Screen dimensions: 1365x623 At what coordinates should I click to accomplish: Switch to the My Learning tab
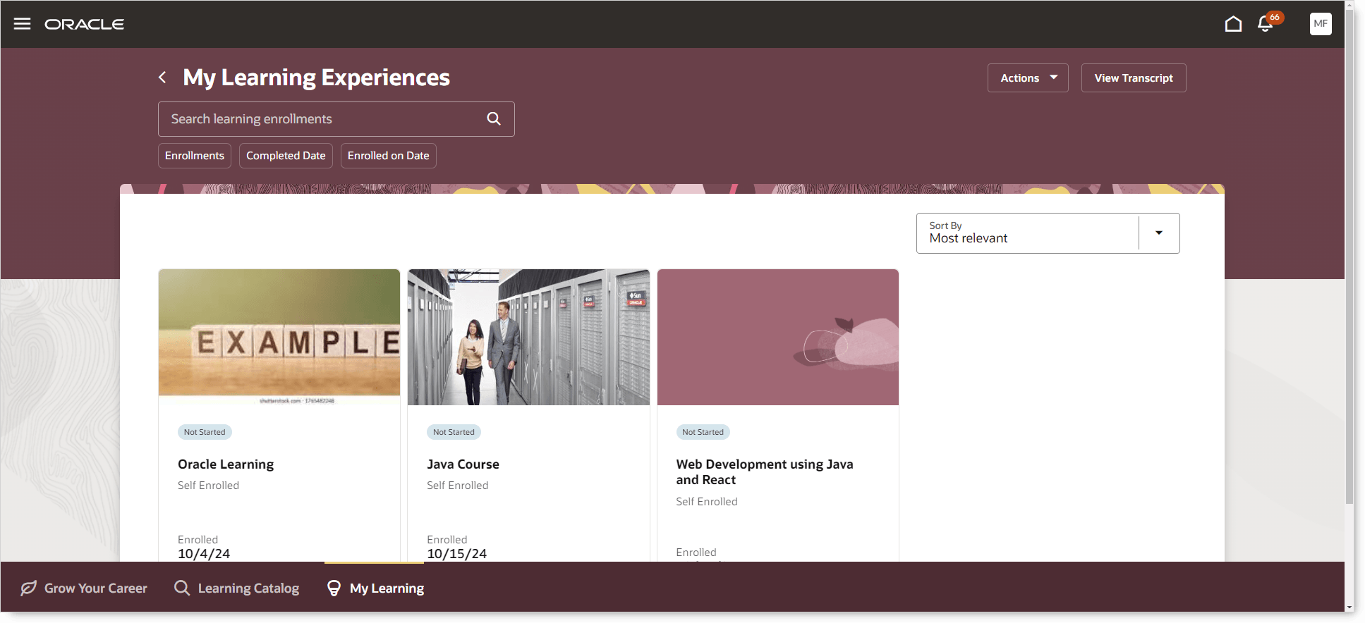pyautogui.click(x=375, y=588)
